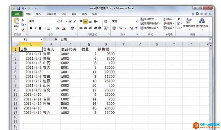
Task: Click the orientation text angle icon
Action: (96, 21)
